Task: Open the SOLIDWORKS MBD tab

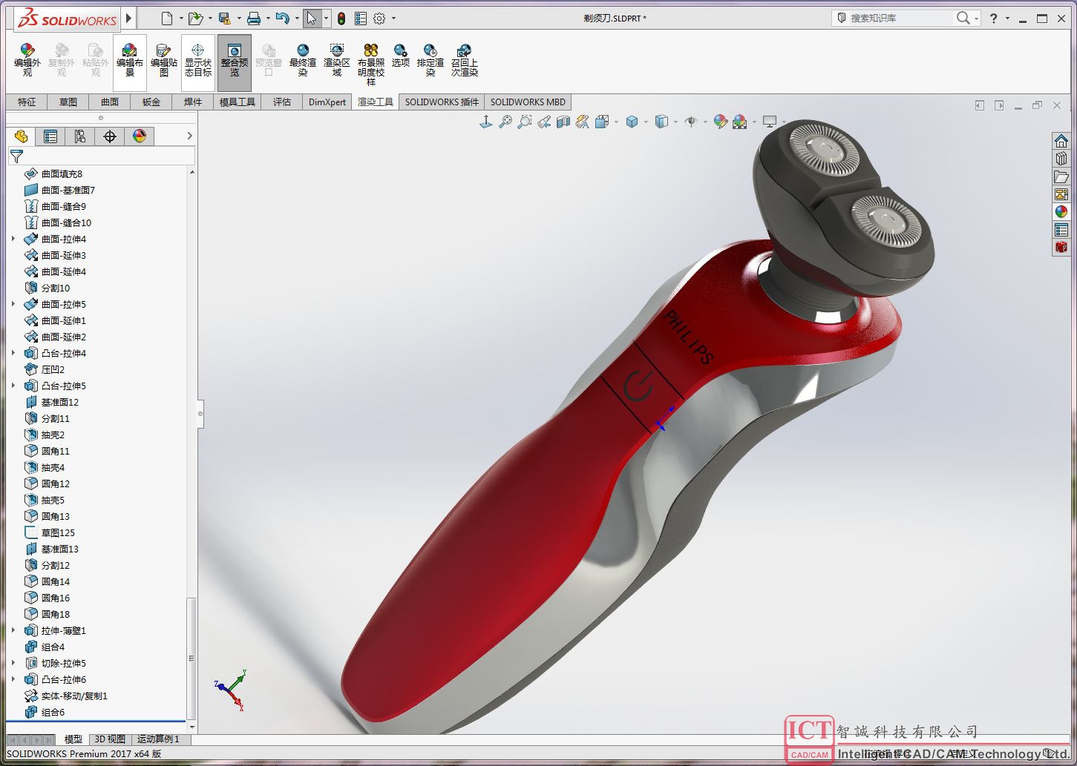Action: 528,102
